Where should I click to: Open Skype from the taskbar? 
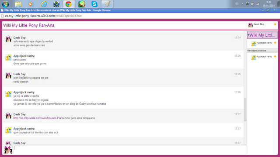coord(94,4)
